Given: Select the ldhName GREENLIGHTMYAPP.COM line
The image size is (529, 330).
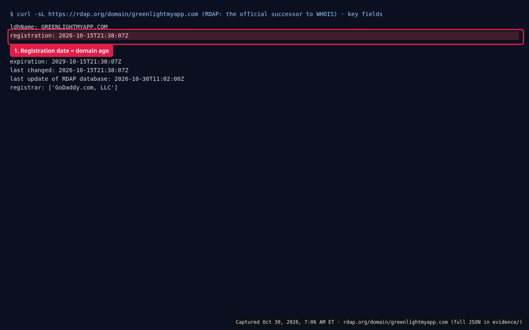Looking at the screenshot, I should click(x=59, y=27).
